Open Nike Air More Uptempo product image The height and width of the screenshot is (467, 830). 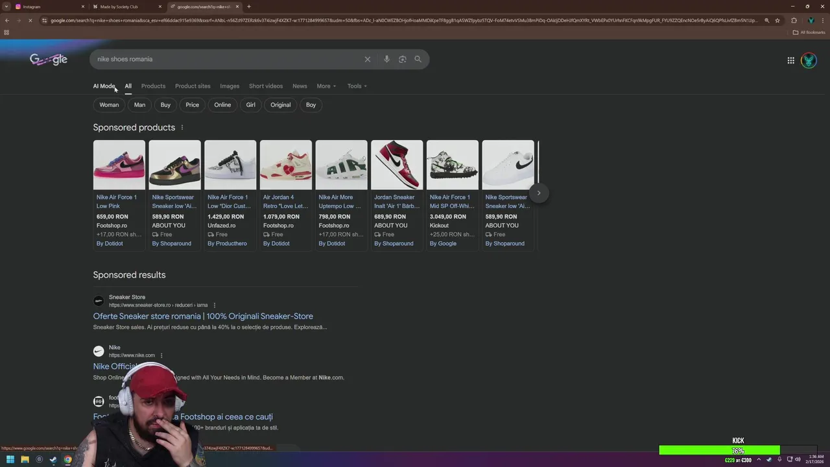click(x=342, y=165)
